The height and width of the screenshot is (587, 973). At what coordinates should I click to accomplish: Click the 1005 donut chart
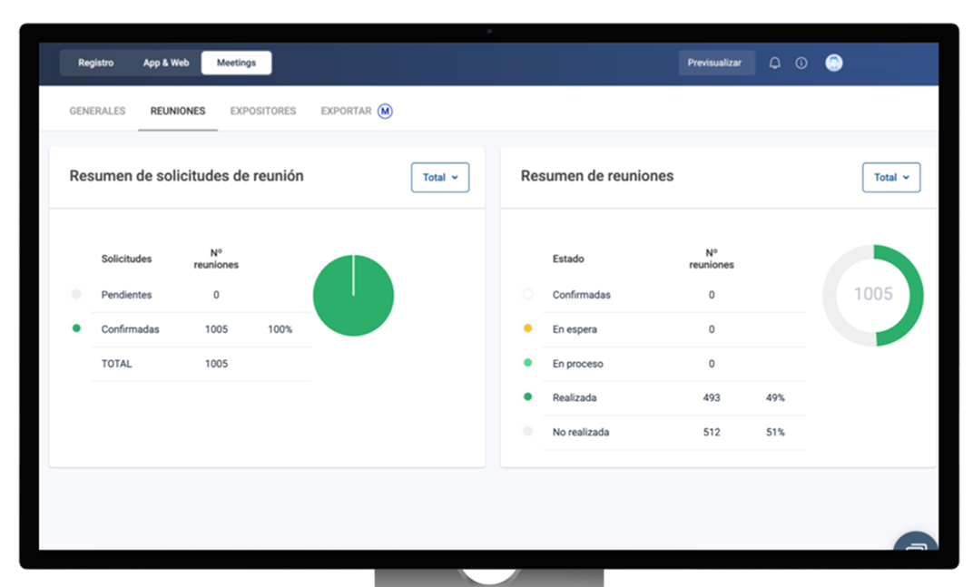(x=873, y=296)
